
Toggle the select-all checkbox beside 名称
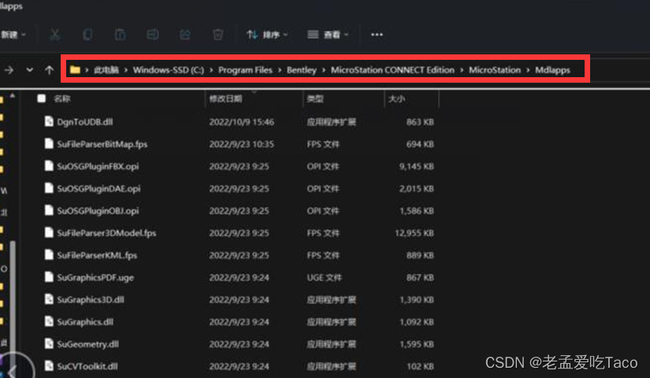tap(42, 99)
